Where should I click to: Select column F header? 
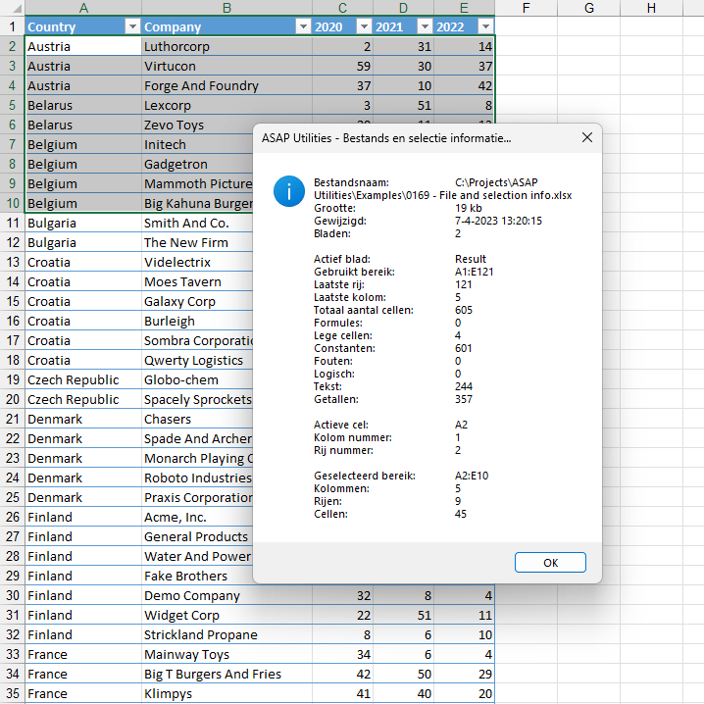527,8
